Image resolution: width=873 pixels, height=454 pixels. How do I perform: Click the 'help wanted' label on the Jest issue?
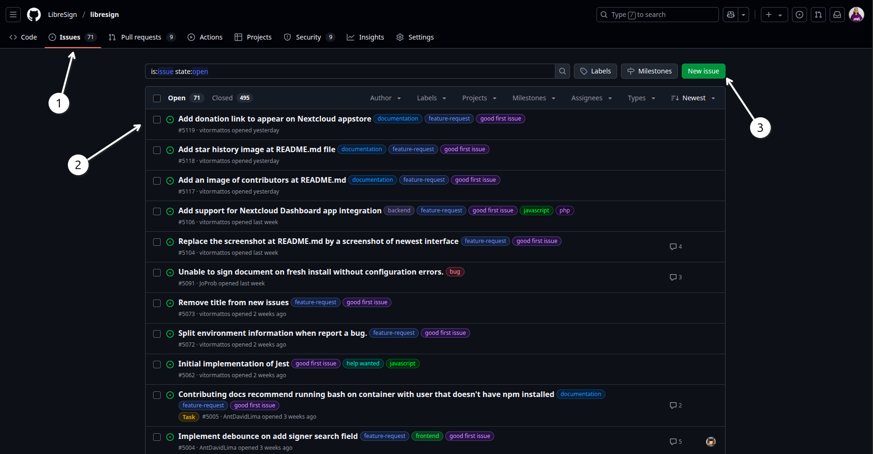pyautogui.click(x=363, y=364)
